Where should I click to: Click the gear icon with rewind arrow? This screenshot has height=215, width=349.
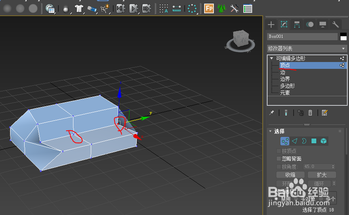[x=121, y=9]
